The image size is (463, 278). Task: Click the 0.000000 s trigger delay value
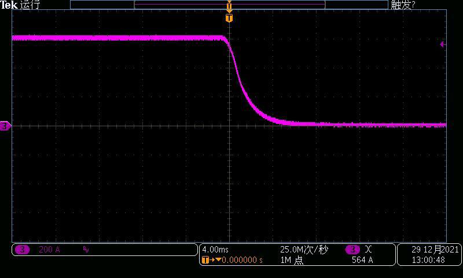242,260
